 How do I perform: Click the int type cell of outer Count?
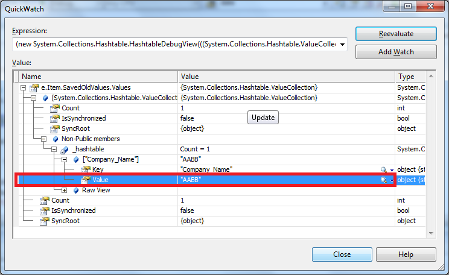(401, 200)
